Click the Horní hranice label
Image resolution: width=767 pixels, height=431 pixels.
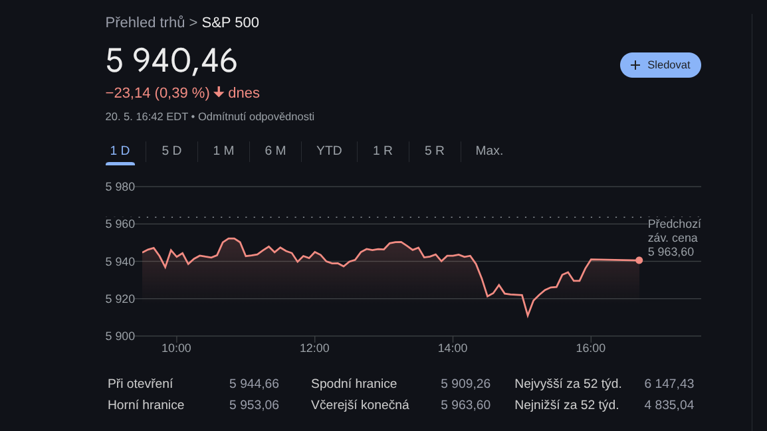pyautogui.click(x=146, y=405)
